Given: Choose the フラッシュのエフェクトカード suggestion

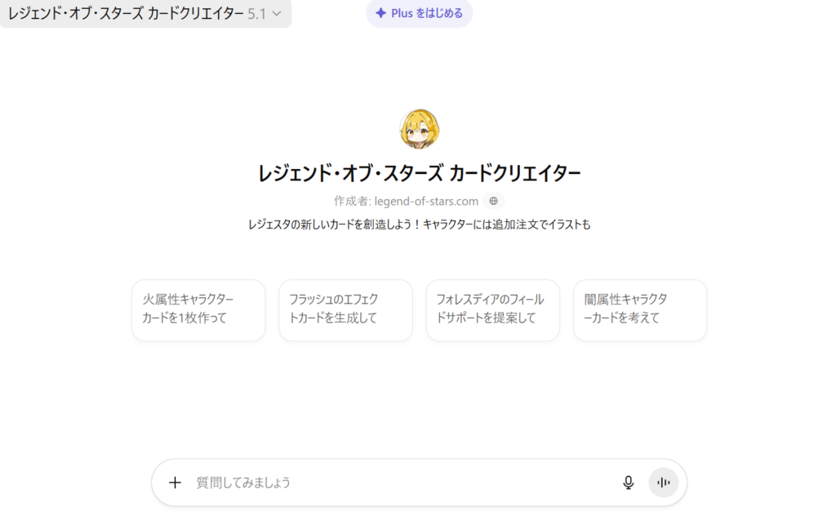Looking at the screenshot, I should coord(345,309).
